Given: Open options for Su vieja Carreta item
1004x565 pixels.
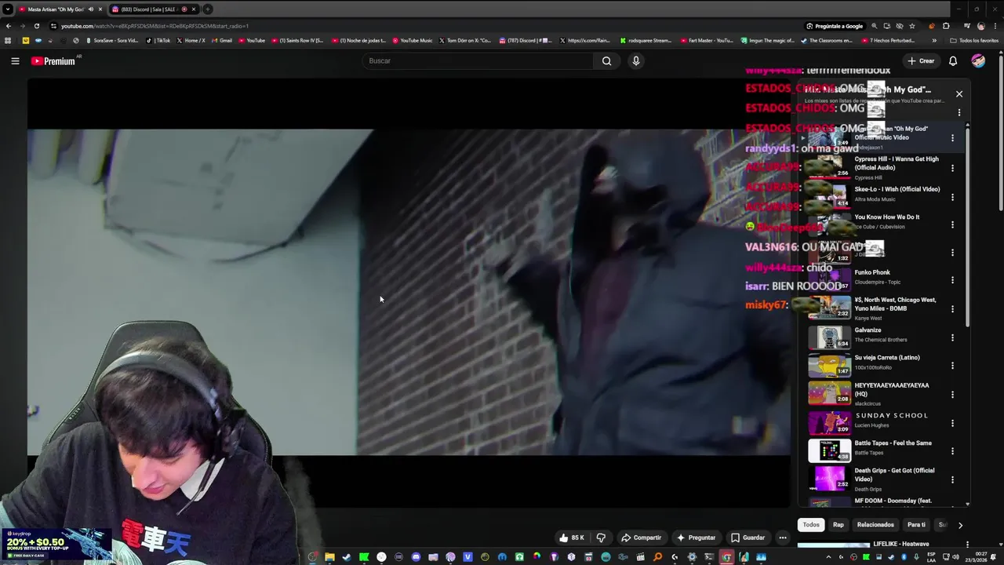Looking at the screenshot, I should [x=952, y=366].
